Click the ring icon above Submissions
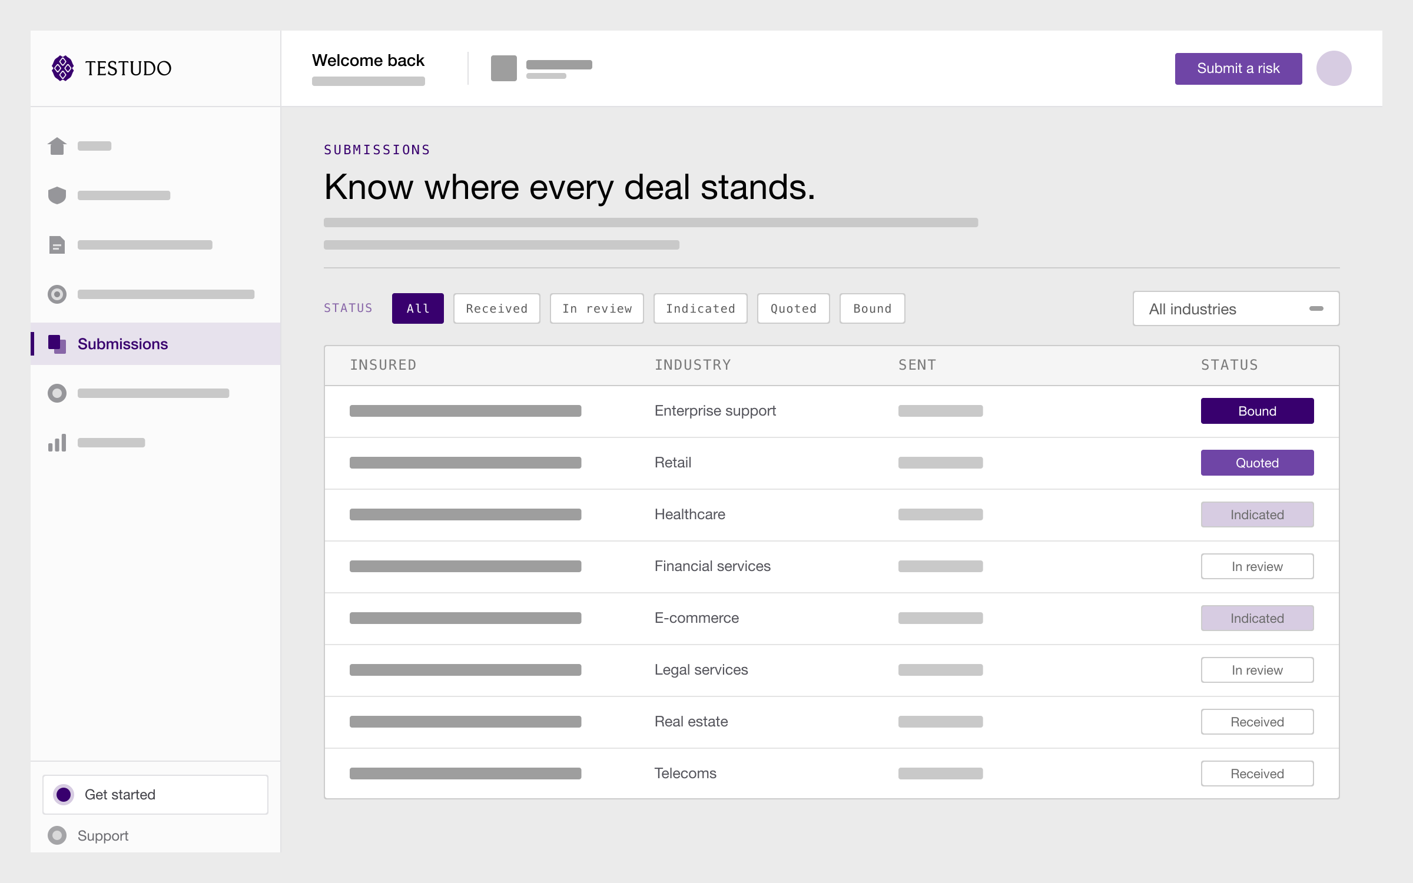1413x883 pixels. [x=57, y=294]
